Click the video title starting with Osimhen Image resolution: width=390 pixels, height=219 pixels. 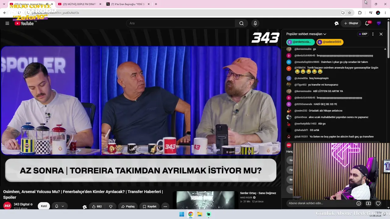point(83,194)
